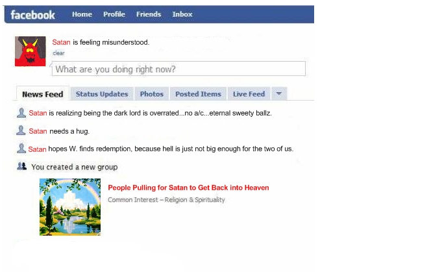Open the Posted Items tab

pos(198,94)
